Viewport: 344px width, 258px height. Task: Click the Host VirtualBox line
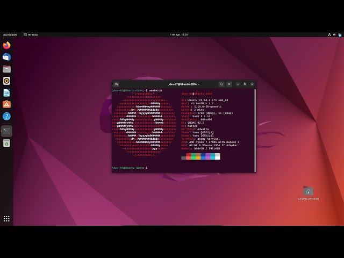click(197, 103)
